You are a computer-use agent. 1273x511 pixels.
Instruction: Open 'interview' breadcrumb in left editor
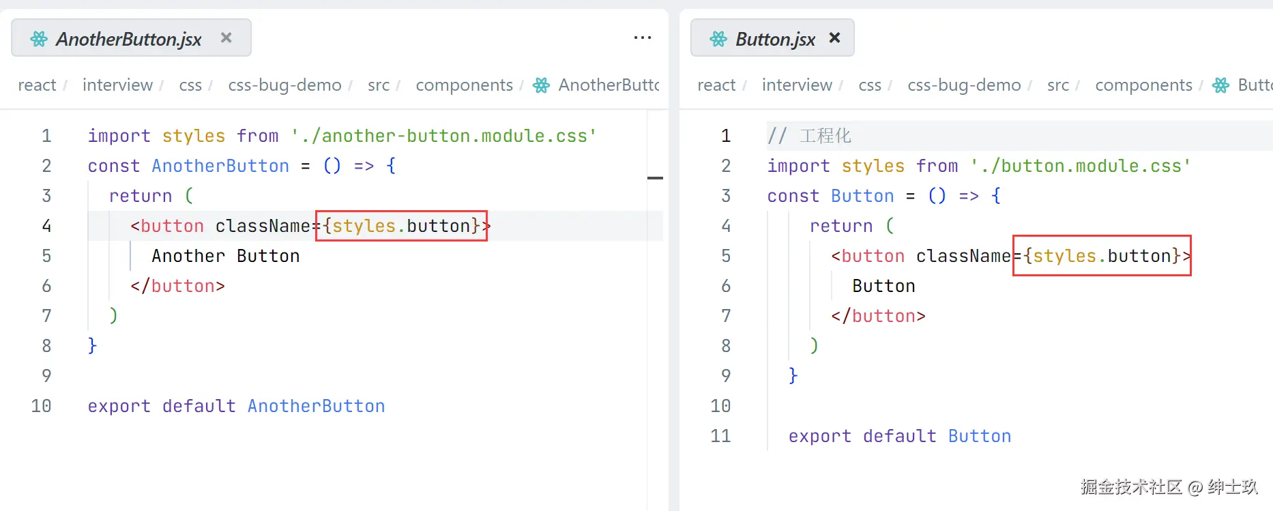click(x=117, y=85)
